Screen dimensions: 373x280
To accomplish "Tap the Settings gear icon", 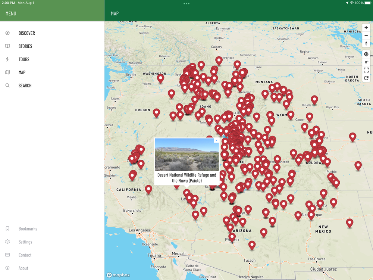I will [7, 242].
